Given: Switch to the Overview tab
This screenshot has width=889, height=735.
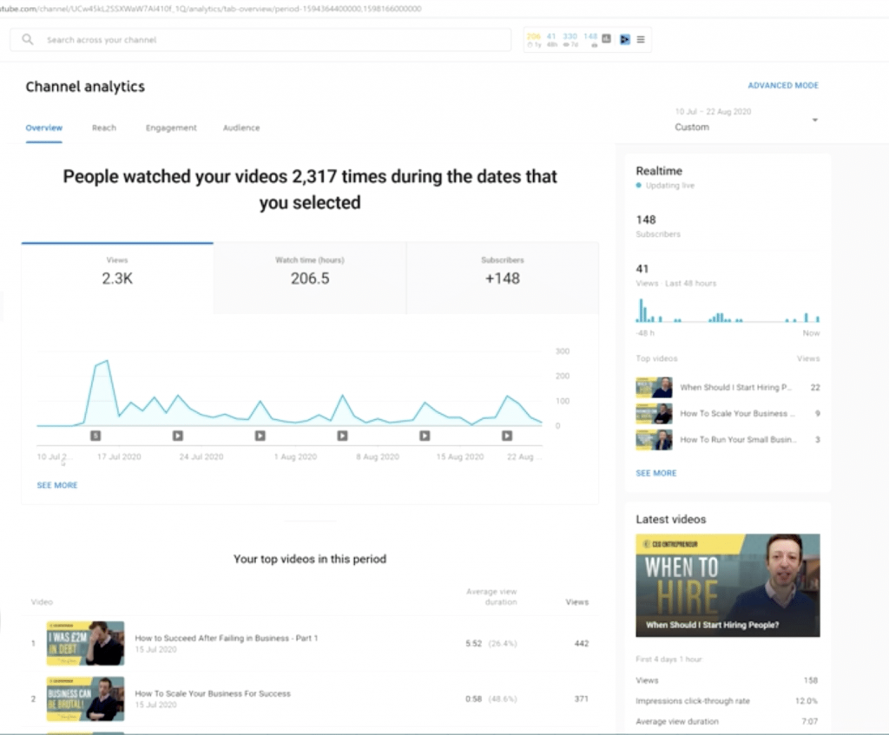Looking at the screenshot, I should (43, 128).
